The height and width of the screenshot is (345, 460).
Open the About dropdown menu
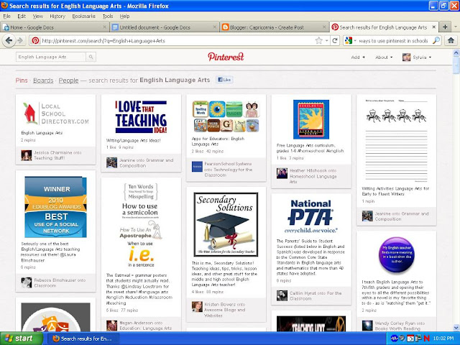(384, 57)
